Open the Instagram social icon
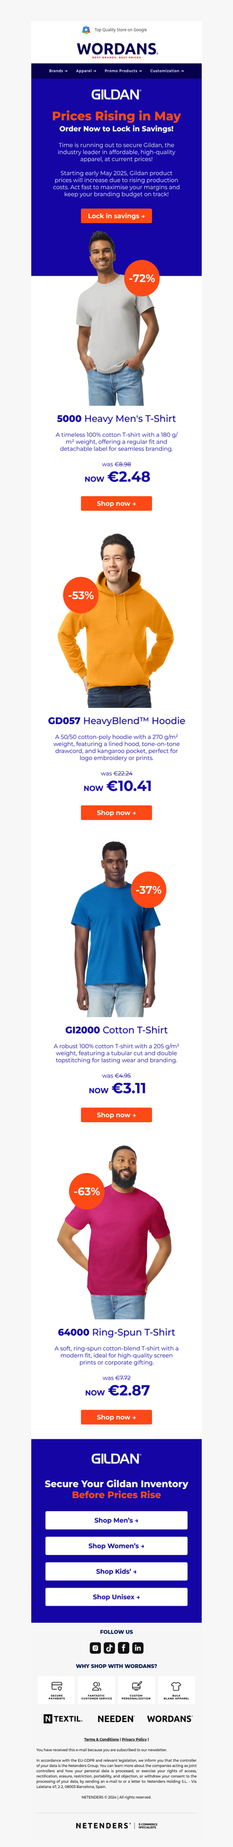Image resolution: width=233 pixels, height=1847 pixels. pos(95,1648)
